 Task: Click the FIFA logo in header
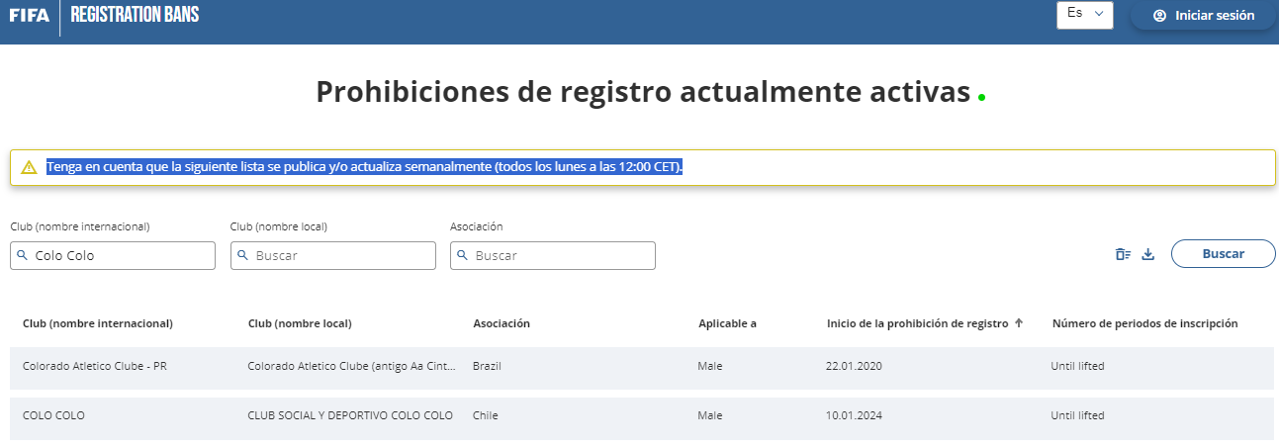pos(29,16)
